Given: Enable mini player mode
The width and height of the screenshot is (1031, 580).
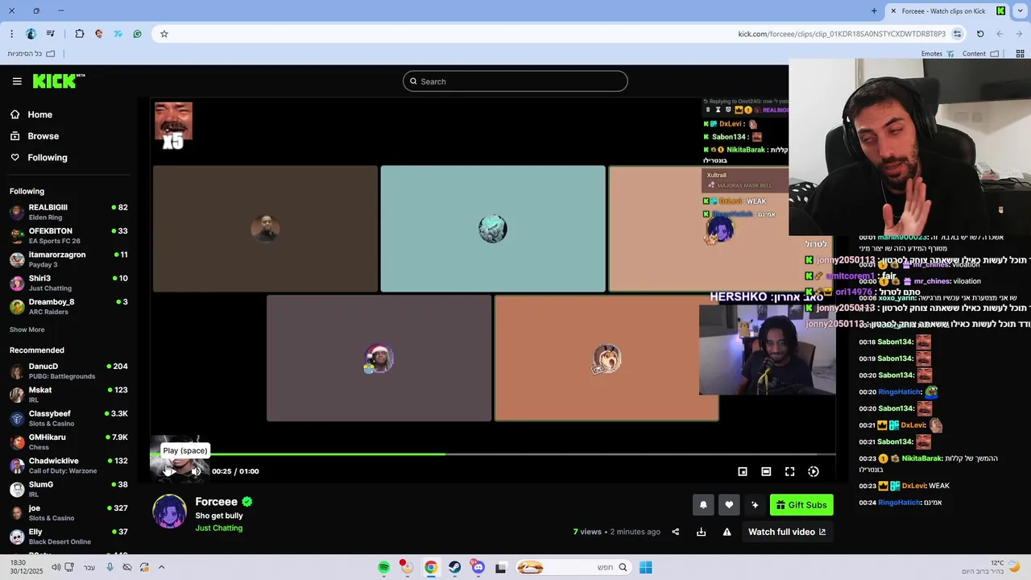Looking at the screenshot, I should click(743, 471).
